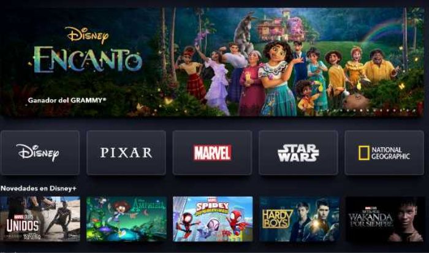429x253 pixels.
Task: Open the Encanto hero banner
Action: pyautogui.click(x=211, y=62)
